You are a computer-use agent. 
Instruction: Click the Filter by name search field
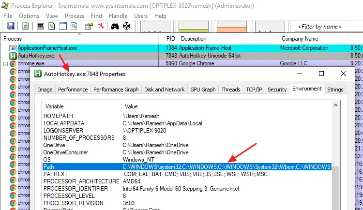point(329,27)
